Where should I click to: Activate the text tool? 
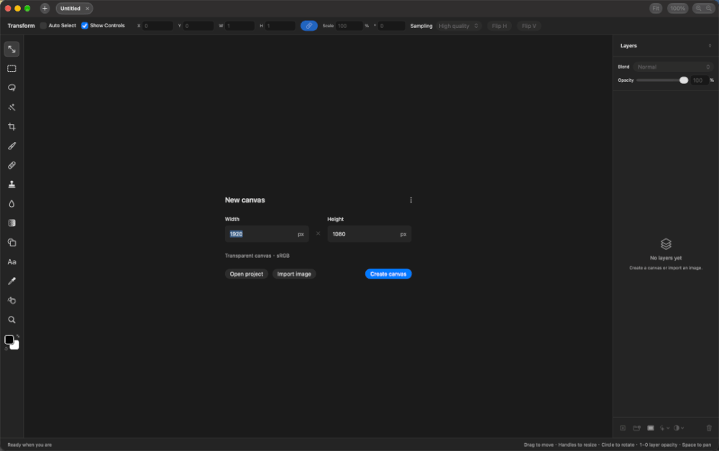(12, 262)
